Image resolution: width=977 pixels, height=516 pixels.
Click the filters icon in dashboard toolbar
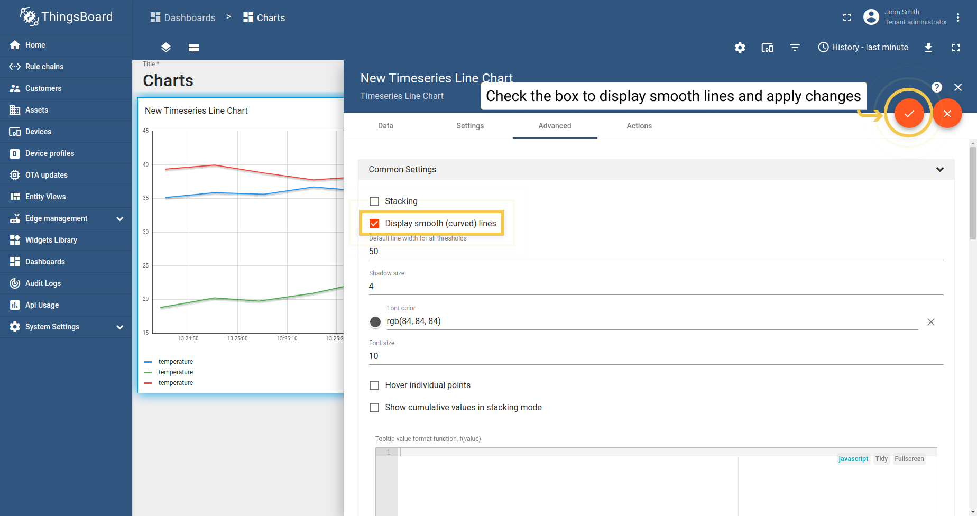(795, 48)
